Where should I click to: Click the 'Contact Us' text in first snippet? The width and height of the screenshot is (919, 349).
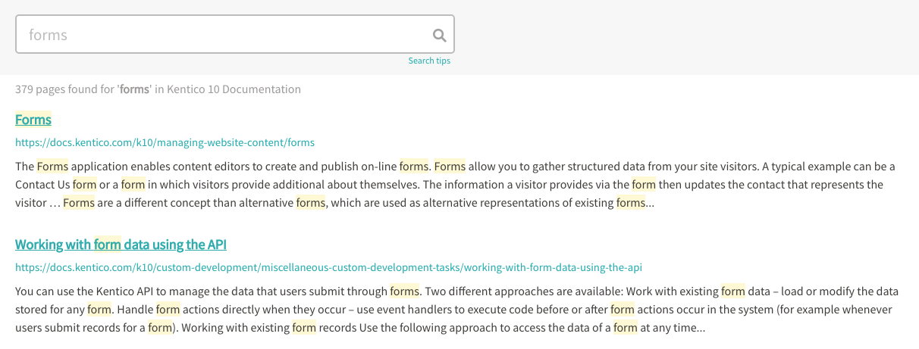pos(42,184)
